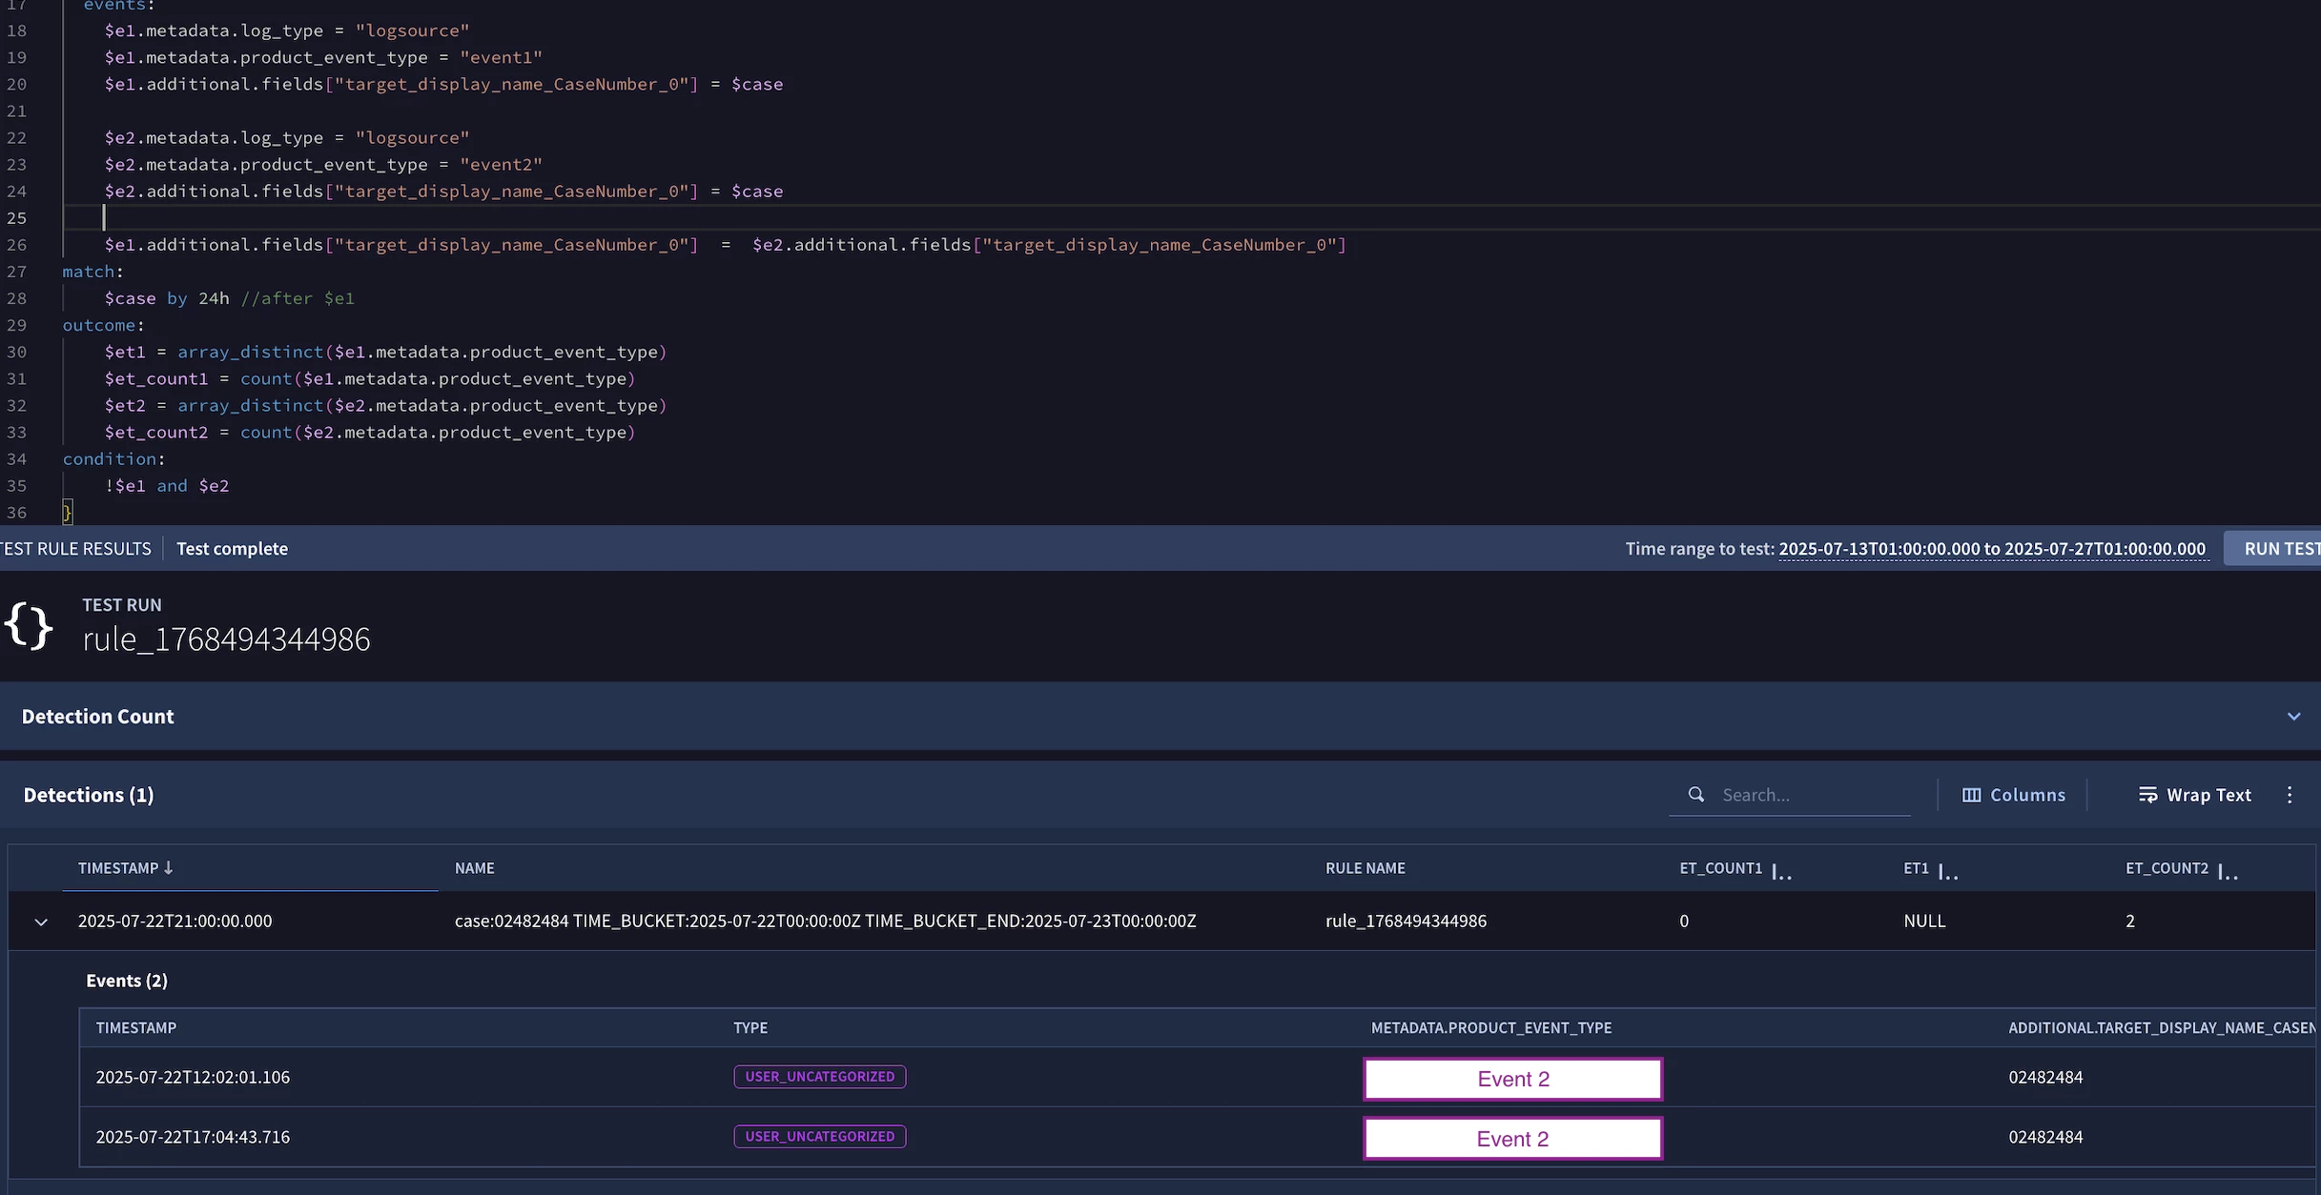Image resolution: width=2321 pixels, height=1195 pixels.
Task: Click the curly-braces rule icon
Action: 29,626
